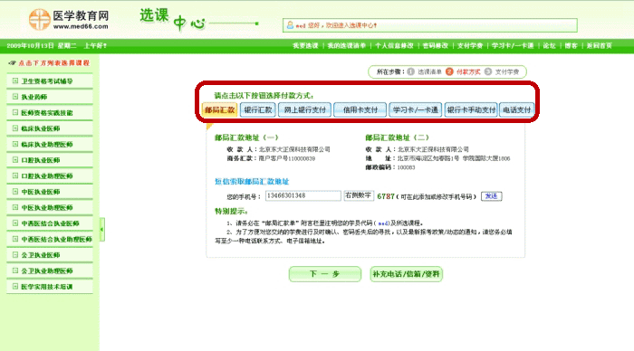Click 返回首页 in navigation bar
Image resolution: width=634 pixels, height=351 pixels.
point(600,45)
